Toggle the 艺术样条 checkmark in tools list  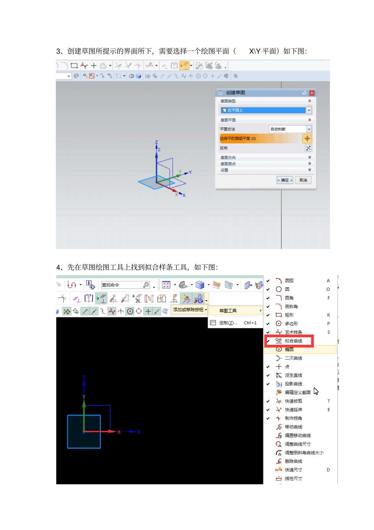coord(268,332)
